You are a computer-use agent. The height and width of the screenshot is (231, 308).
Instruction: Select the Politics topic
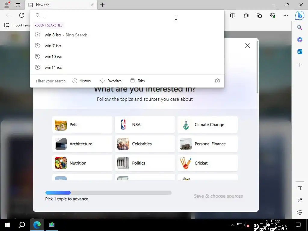point(145,163)
